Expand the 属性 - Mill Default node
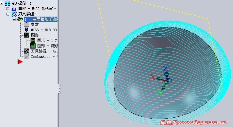 (x=8, y=9)
